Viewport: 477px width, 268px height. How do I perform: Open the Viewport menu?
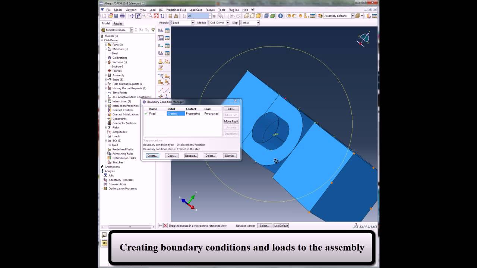coord(131,10)
